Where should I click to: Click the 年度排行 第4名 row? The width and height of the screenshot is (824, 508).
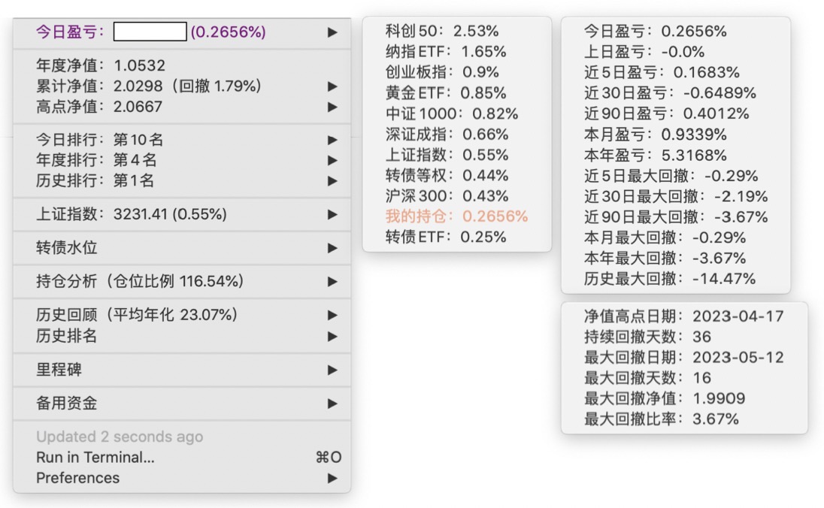pos(96,160)
